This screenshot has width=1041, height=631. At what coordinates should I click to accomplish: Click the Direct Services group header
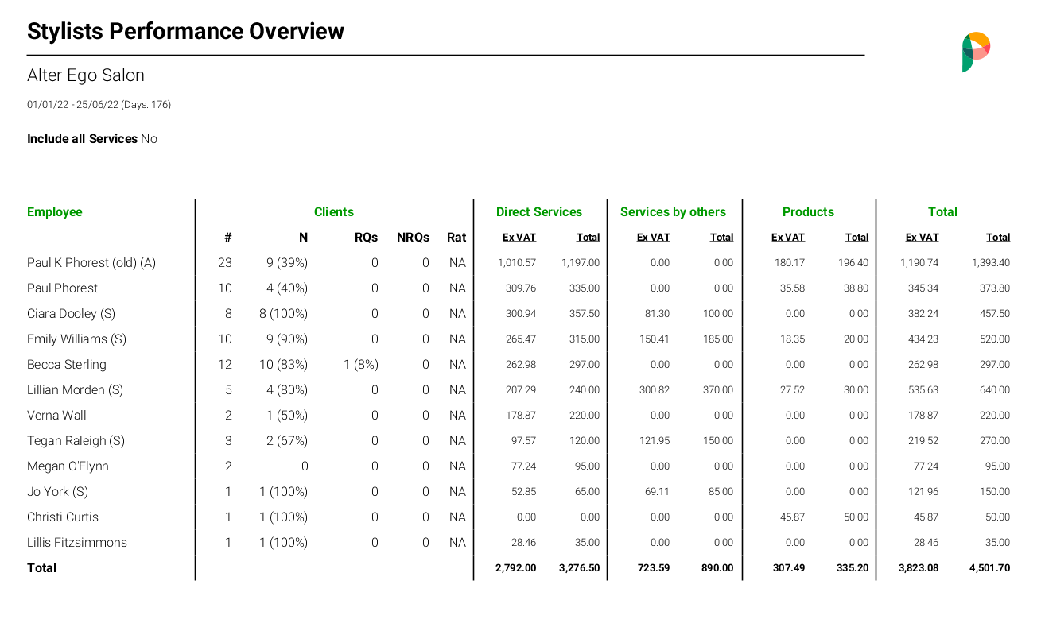click(x=539, y=212)
